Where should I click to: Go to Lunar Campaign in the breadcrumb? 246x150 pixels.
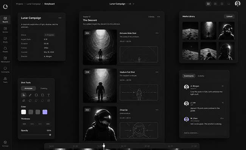pyautogui.click(x=34, y=4)
